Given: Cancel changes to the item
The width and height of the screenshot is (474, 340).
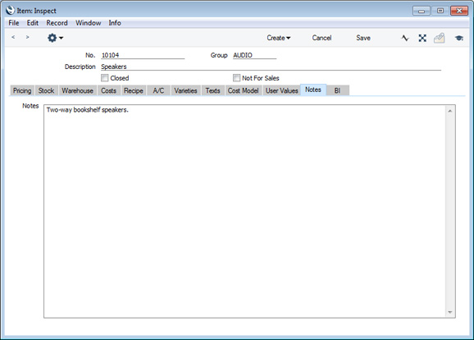Looking at the screenshot, I should (x=321, y=38).
